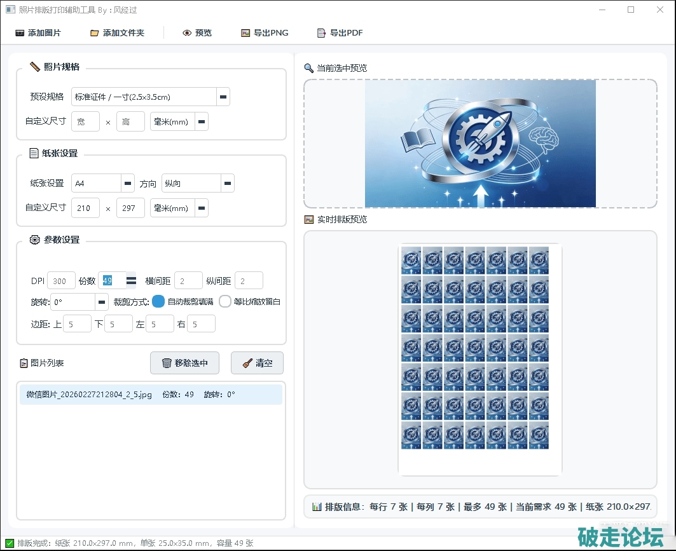This screenshot has height=551, width=676.
Task: Click the 导出PDF document icon
Action: (322, 33)
